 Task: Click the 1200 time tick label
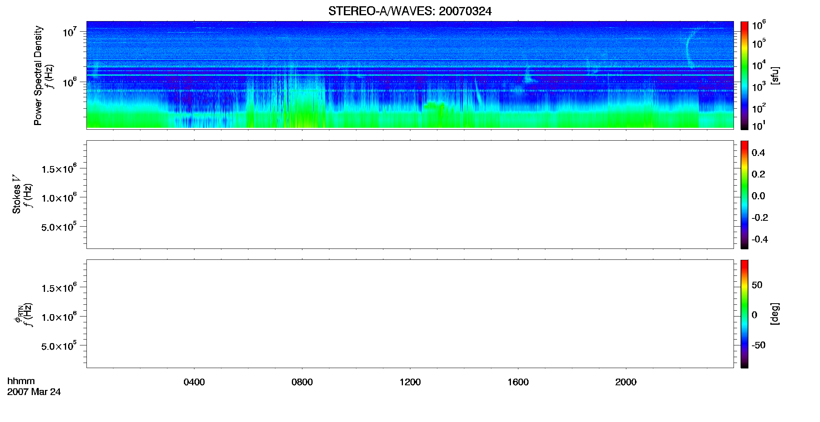(410, 382)
